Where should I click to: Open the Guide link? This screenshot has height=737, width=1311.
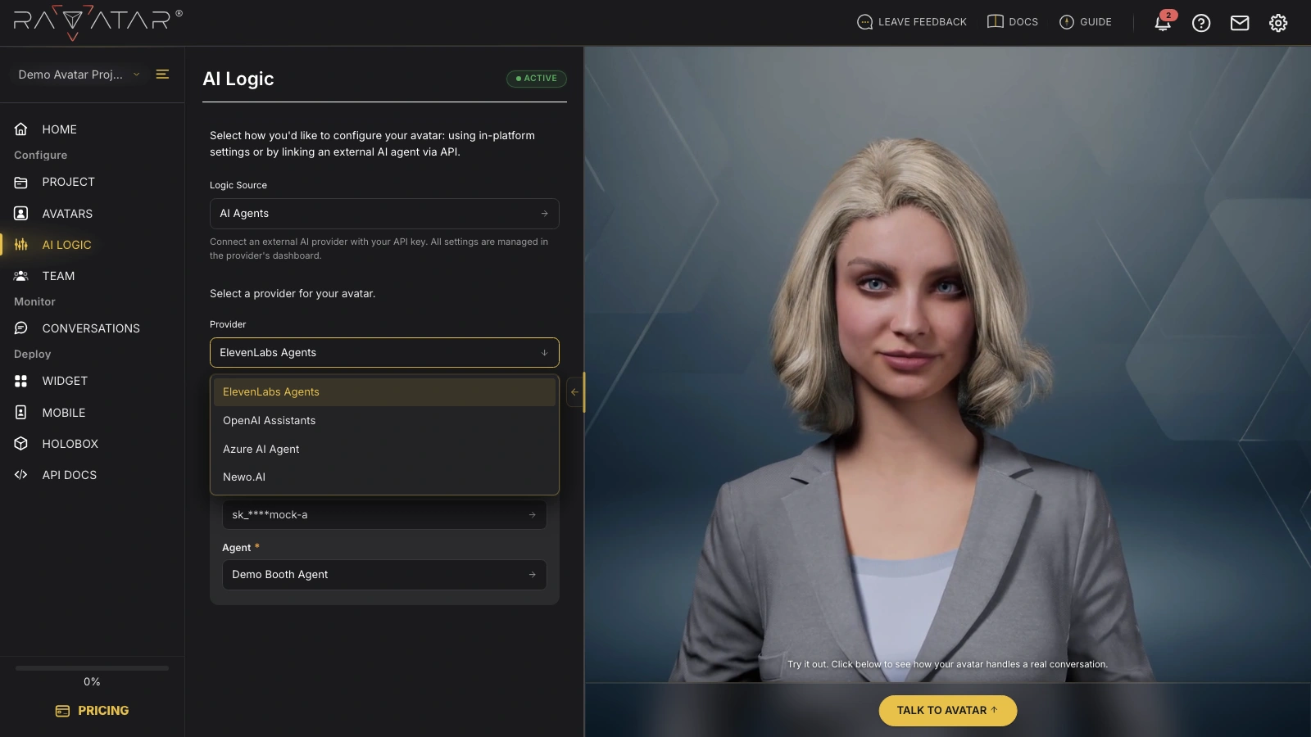[1086, 22]
